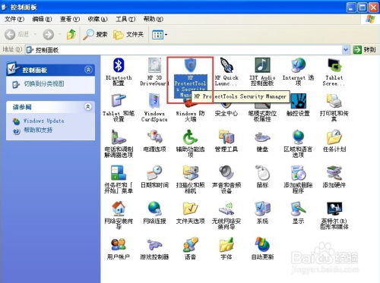The image size is (380, 283).
Task: Open 显示 icon
Action: point(298,209)
